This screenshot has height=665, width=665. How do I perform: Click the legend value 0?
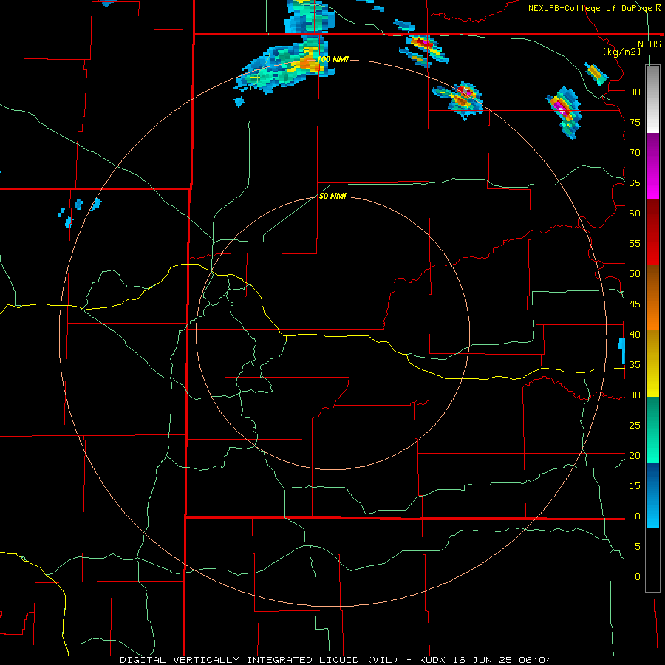pos(638,577)
